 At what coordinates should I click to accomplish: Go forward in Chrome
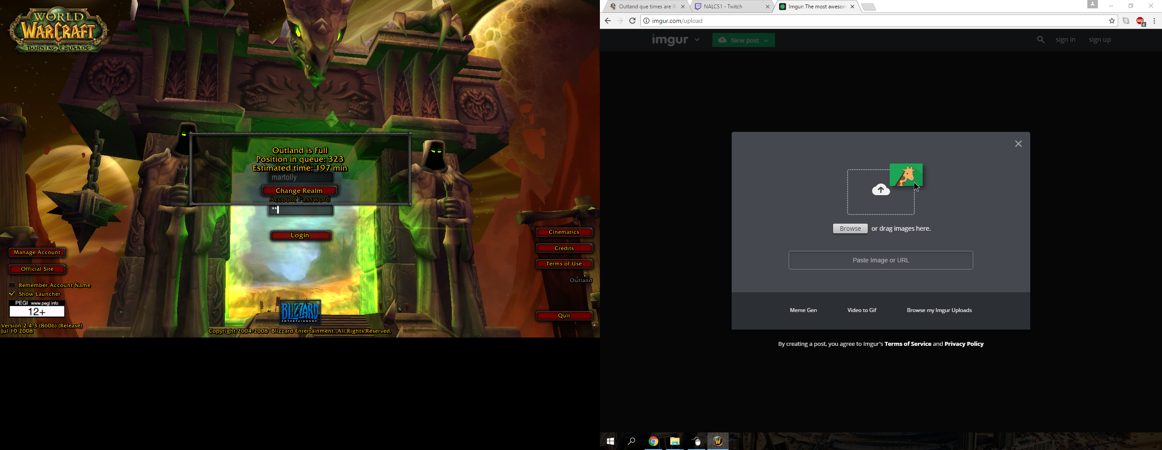(x=620, y=21)
